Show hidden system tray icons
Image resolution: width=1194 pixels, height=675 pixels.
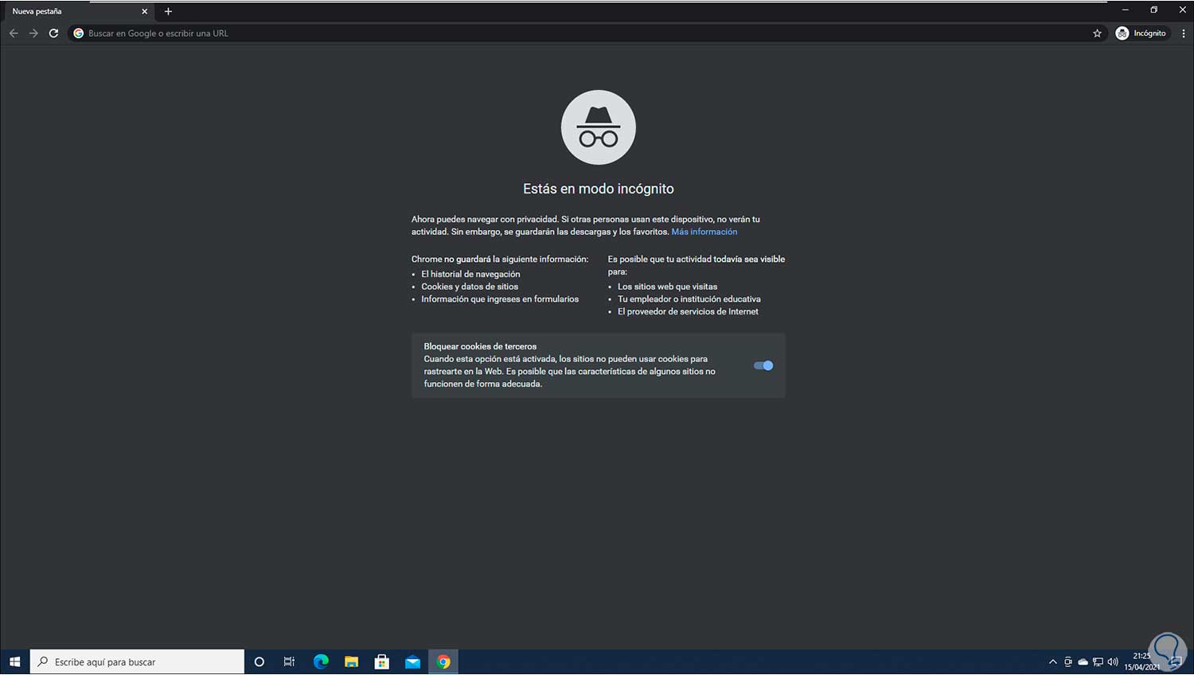[1053, 661]
